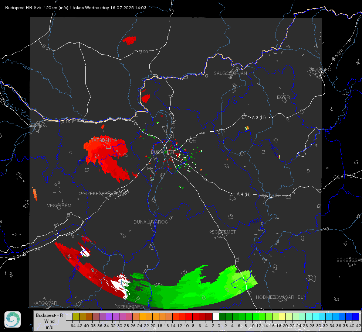Click the Somogy county label
The width and height of the screenshot is (362, 332).
tap(74, 272)
